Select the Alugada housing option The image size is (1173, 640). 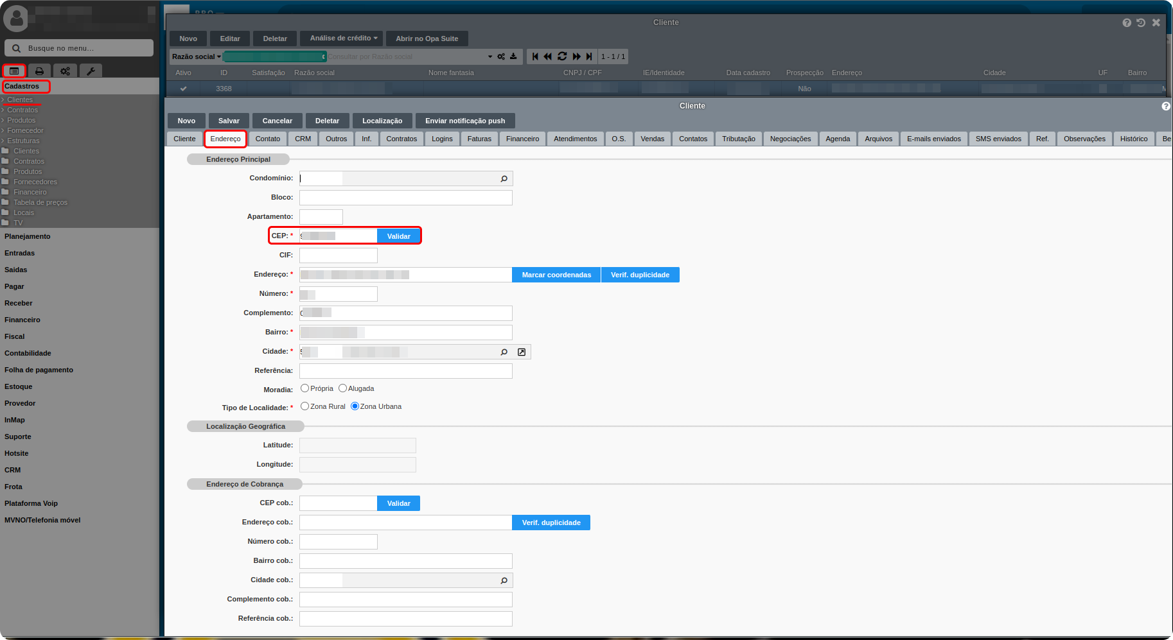tap(343, 388)
